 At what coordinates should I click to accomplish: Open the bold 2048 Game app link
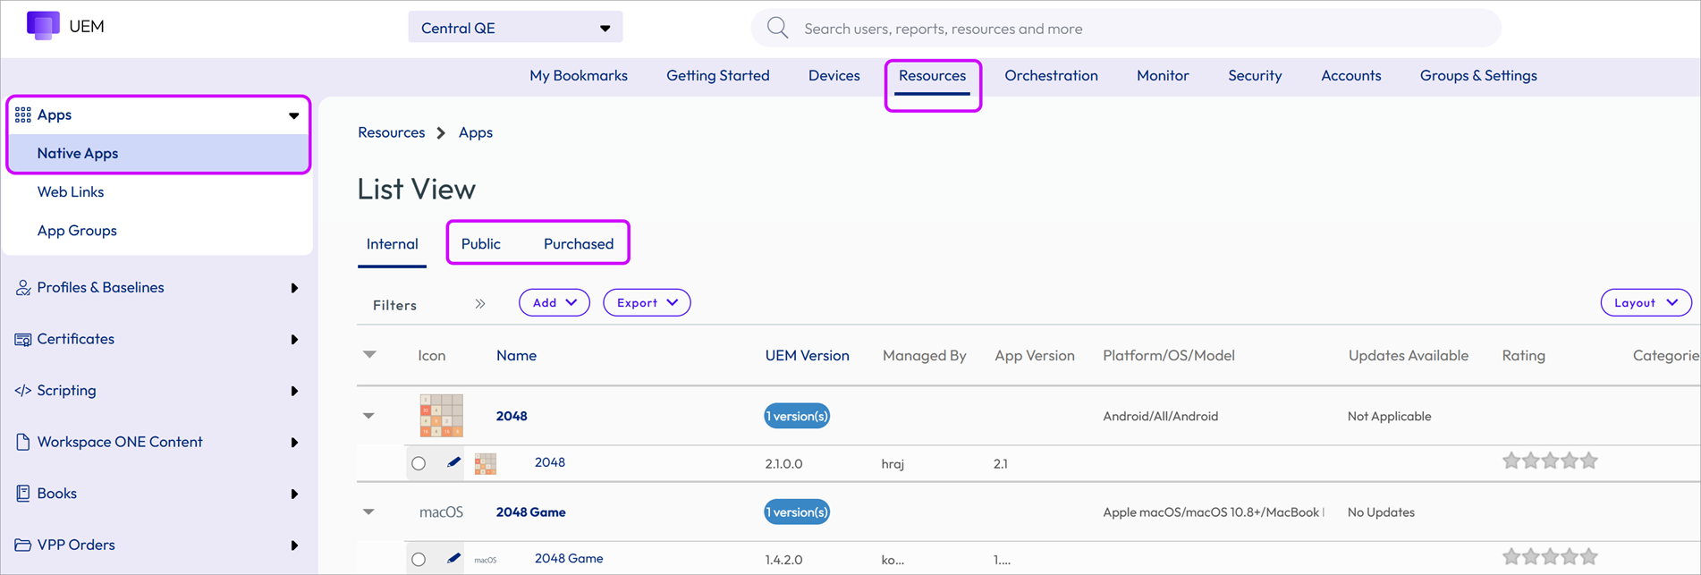tap(531, 512)
